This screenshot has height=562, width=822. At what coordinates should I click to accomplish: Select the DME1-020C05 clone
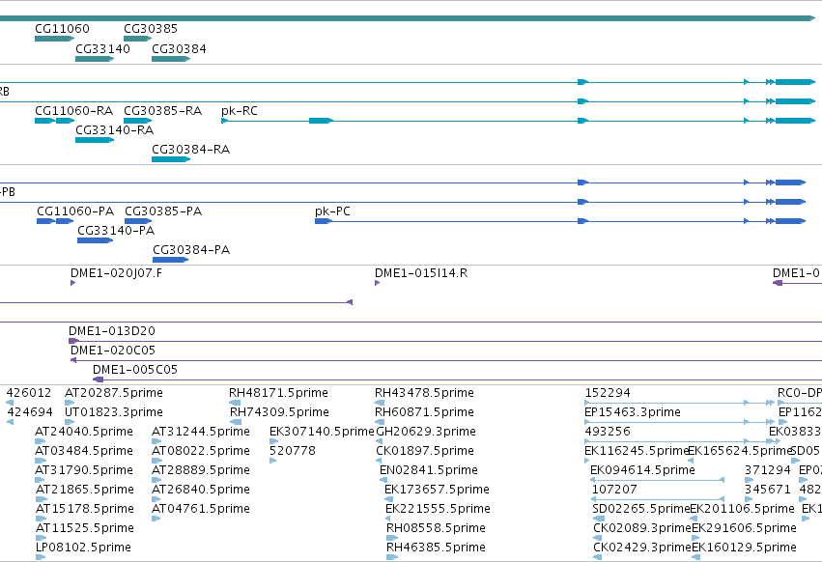pos(446,361)
